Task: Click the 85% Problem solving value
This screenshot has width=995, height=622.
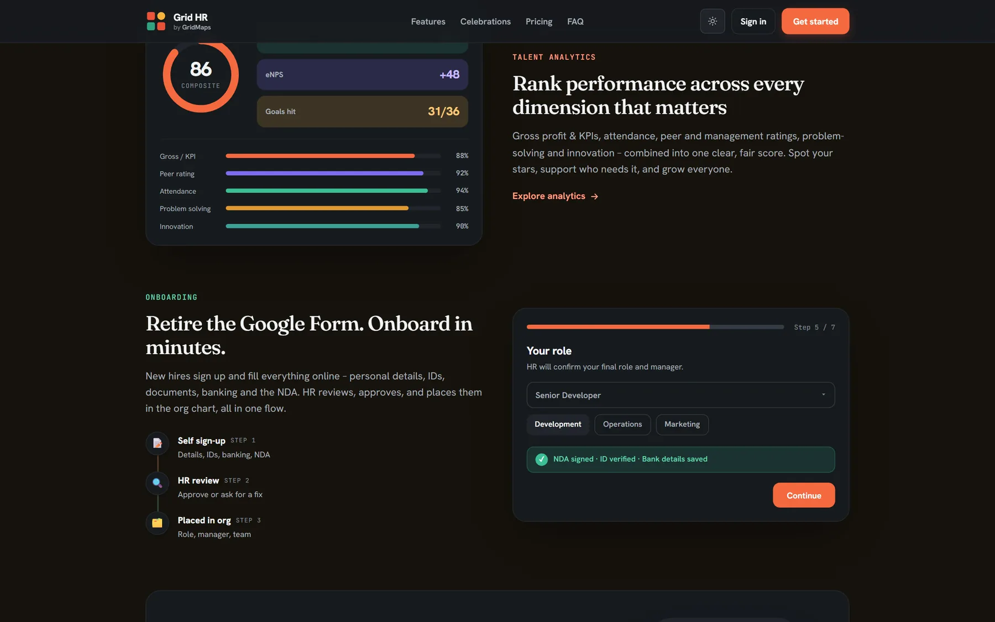Action: 462,208
